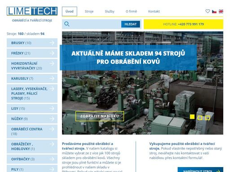
Task: Click the magnifying glass search icon
Action: point(66,24)
